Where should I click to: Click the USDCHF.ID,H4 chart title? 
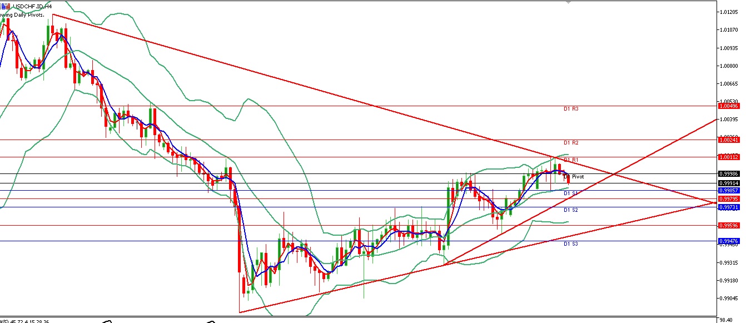(x=32, y=6)
